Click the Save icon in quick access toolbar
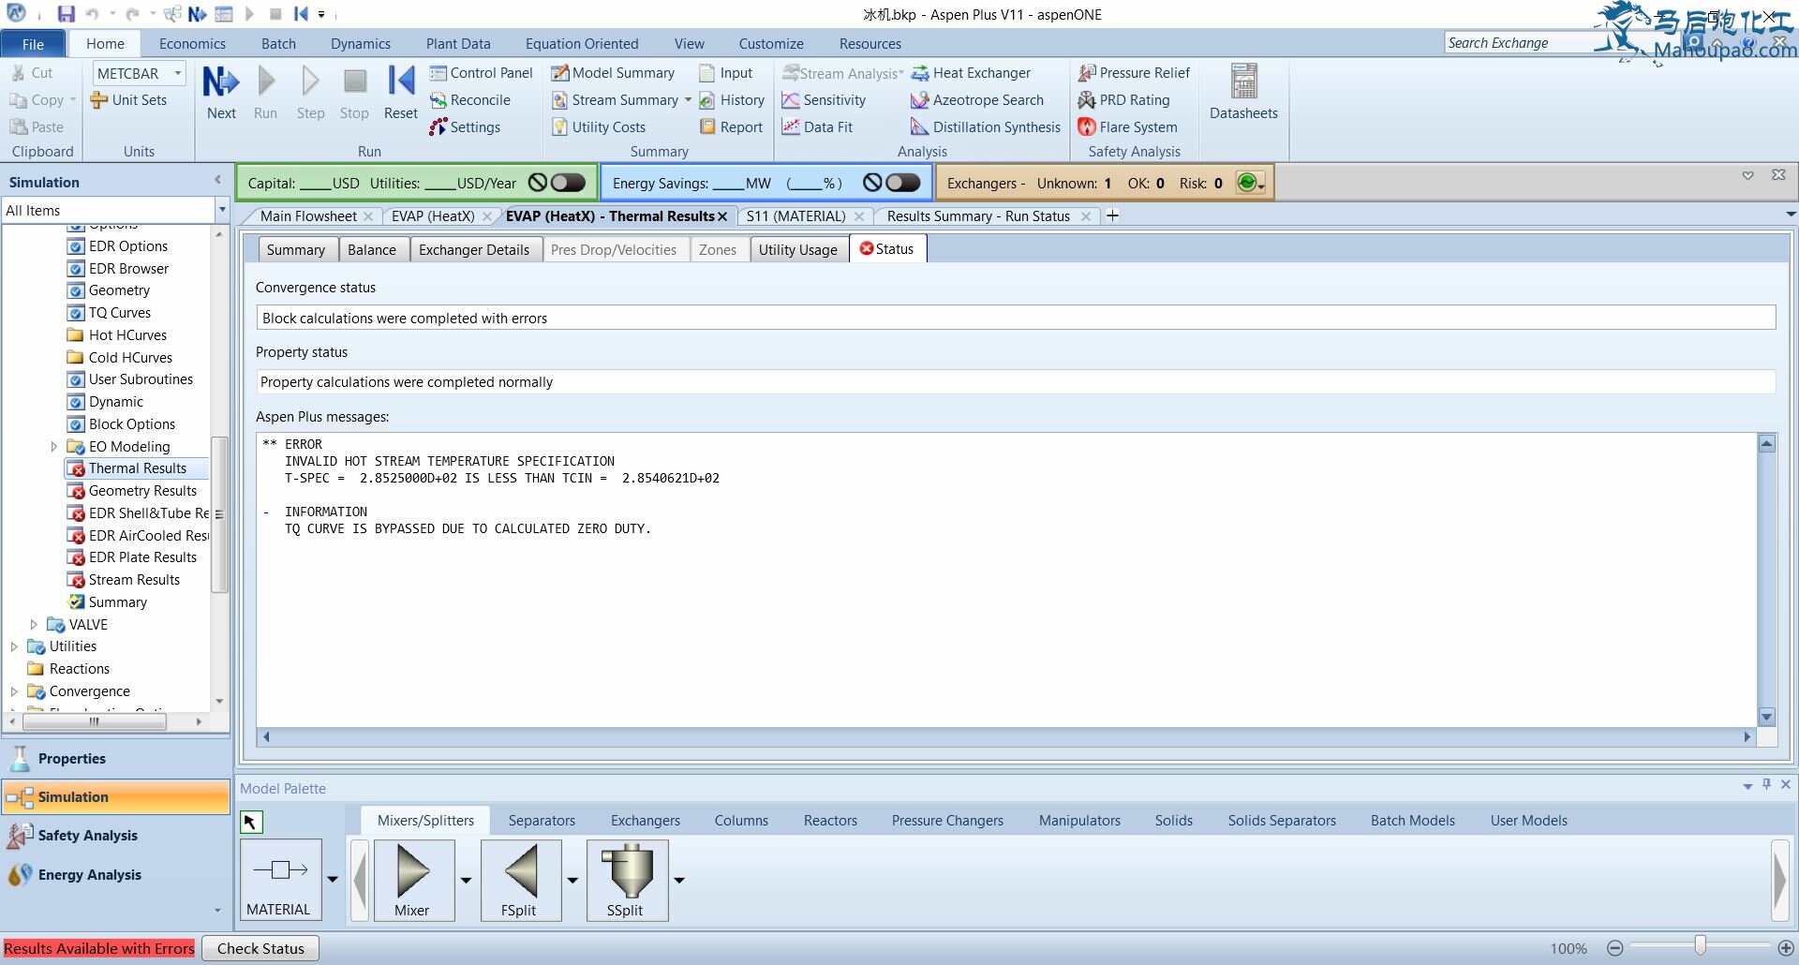The height and width of the screenshot is (965, 1799). (66, 14)
